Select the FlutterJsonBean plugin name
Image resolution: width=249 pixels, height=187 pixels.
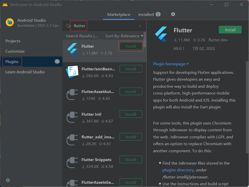coord(98,69)
